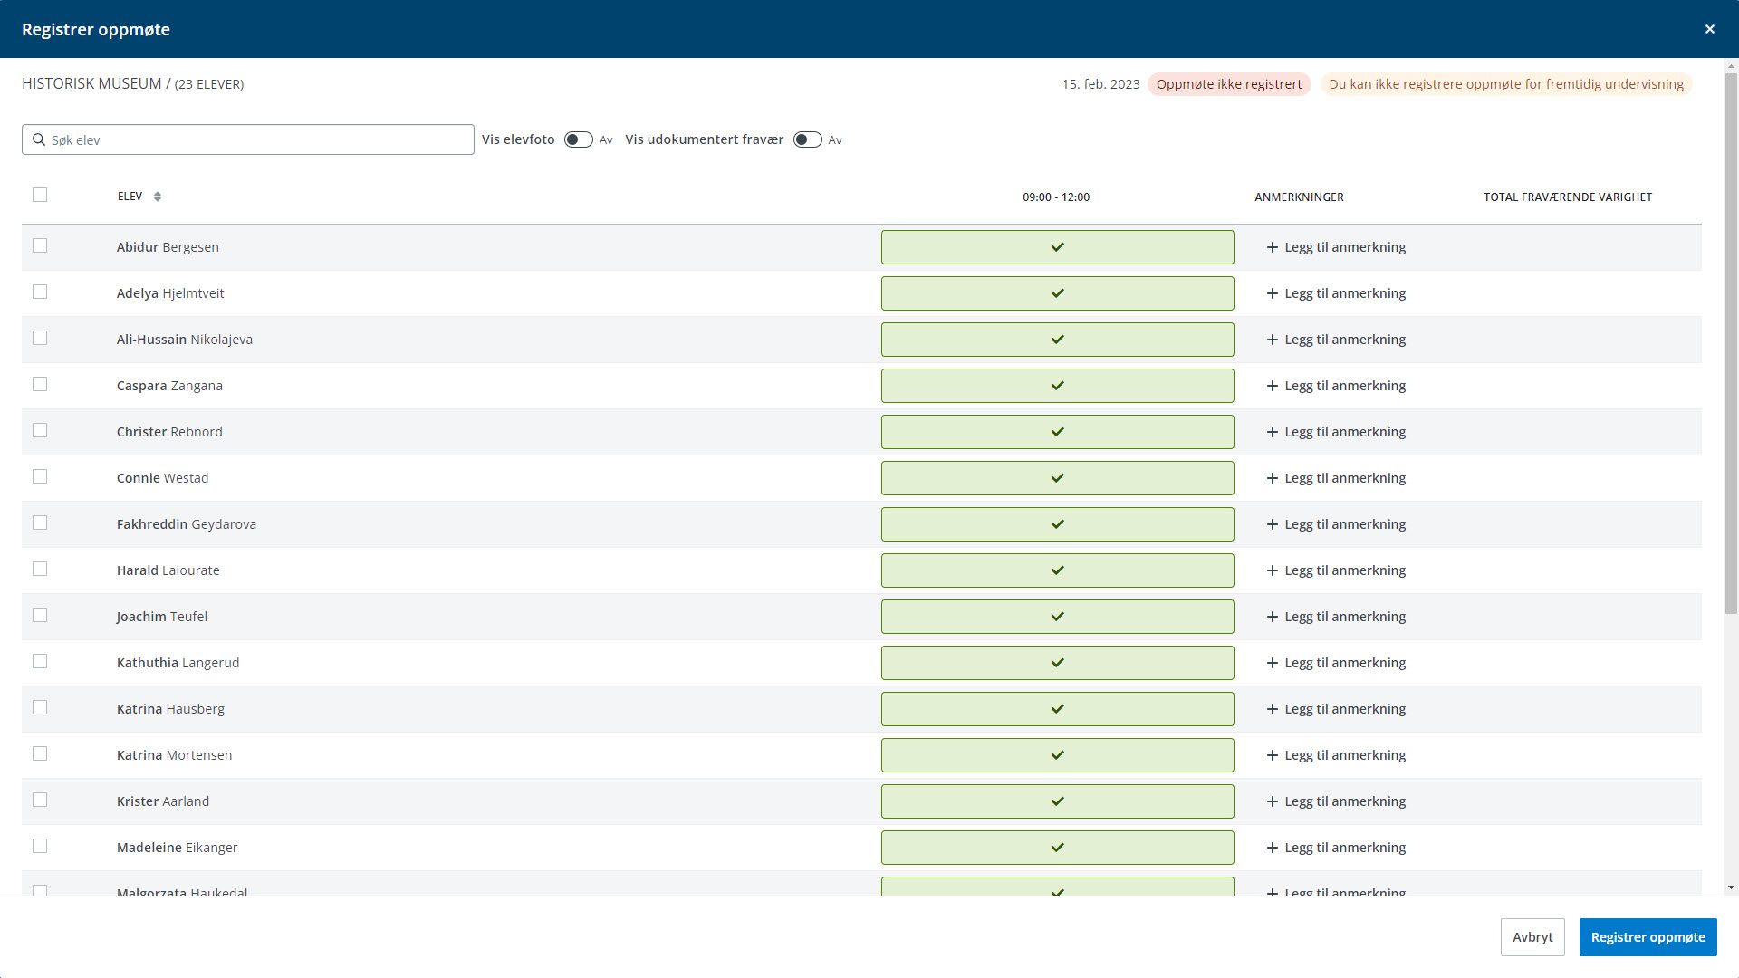The width and height of the screenshot is (1739, 978).
Task: Add anmerkning for Christer Rebnord
Action: click(x=1336, y=432)
